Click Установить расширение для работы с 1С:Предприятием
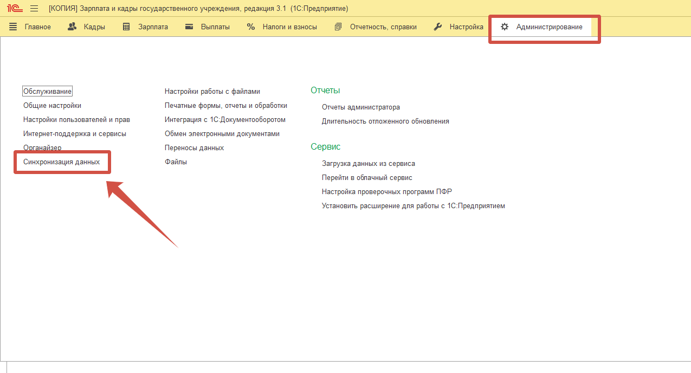 pos(414,205)
